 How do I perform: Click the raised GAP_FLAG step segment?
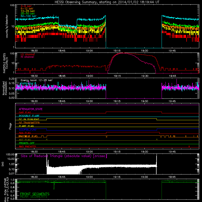[134, 112]
